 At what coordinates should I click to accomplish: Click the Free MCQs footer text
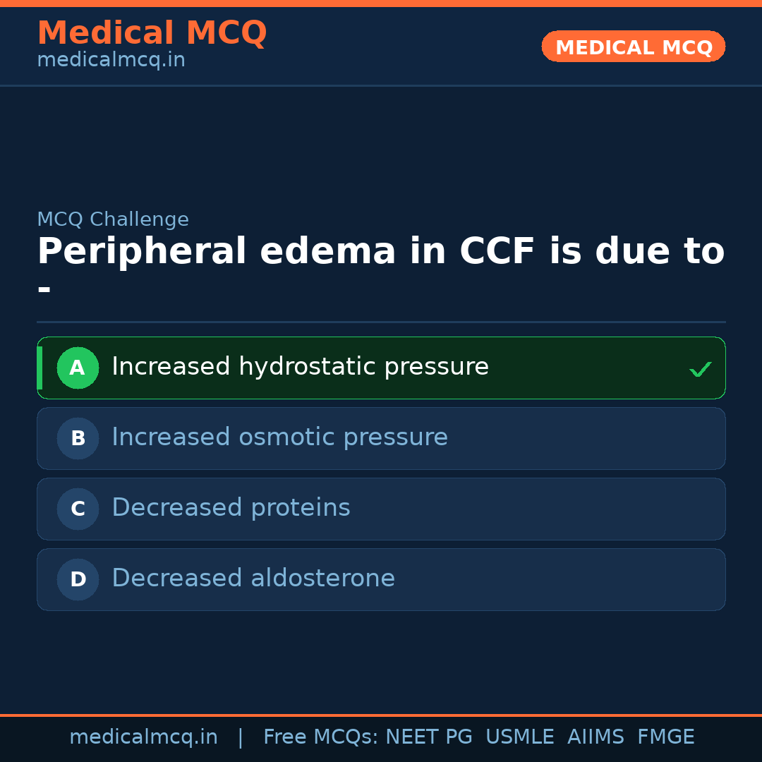tap(320, 737)
